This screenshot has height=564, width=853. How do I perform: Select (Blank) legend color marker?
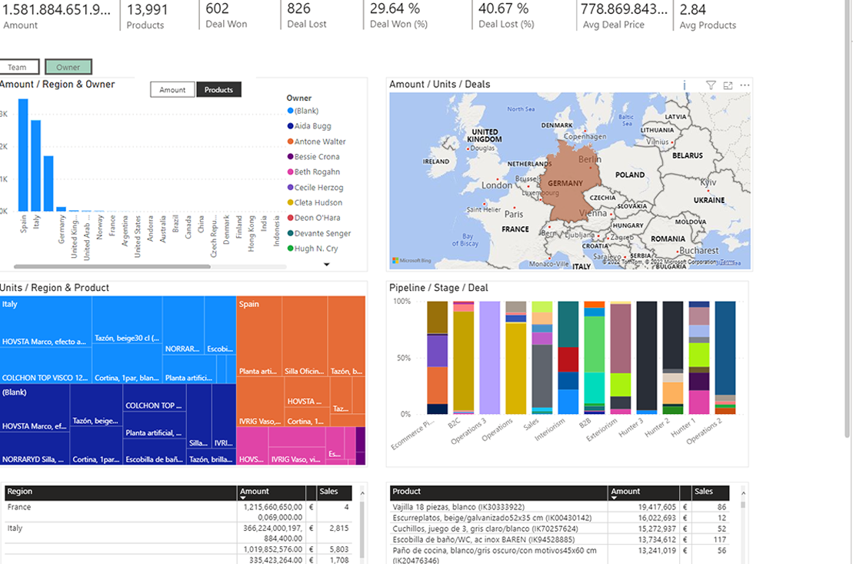pos(290,111)
